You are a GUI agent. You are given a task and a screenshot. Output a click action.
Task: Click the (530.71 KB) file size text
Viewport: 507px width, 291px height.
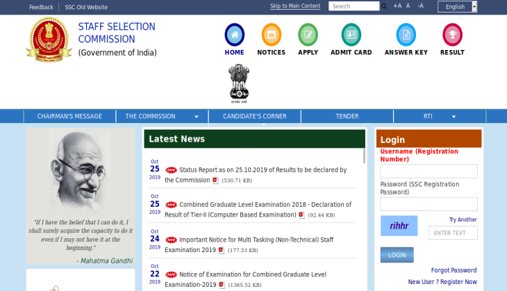(x=237, y=181)
